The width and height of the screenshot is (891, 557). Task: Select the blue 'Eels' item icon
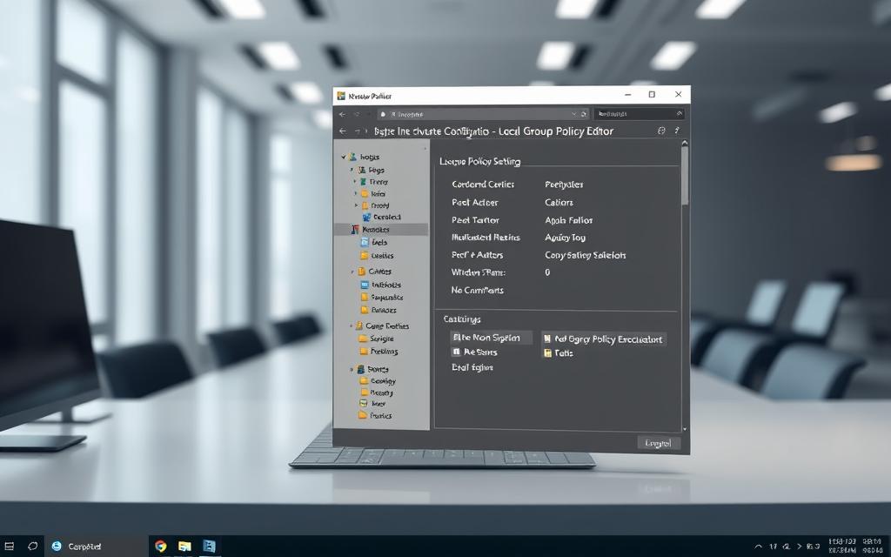pyautogui.click(x=365, y=242)
